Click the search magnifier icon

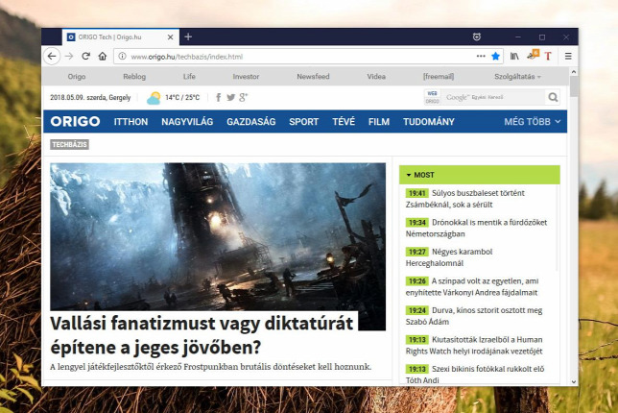553,97
